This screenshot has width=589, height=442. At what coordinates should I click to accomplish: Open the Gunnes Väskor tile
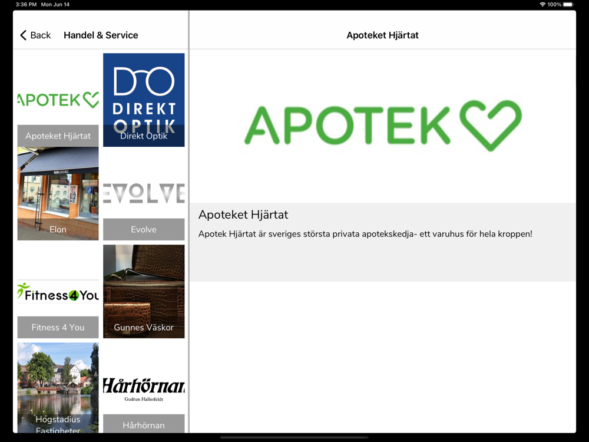tap(144, 292)
